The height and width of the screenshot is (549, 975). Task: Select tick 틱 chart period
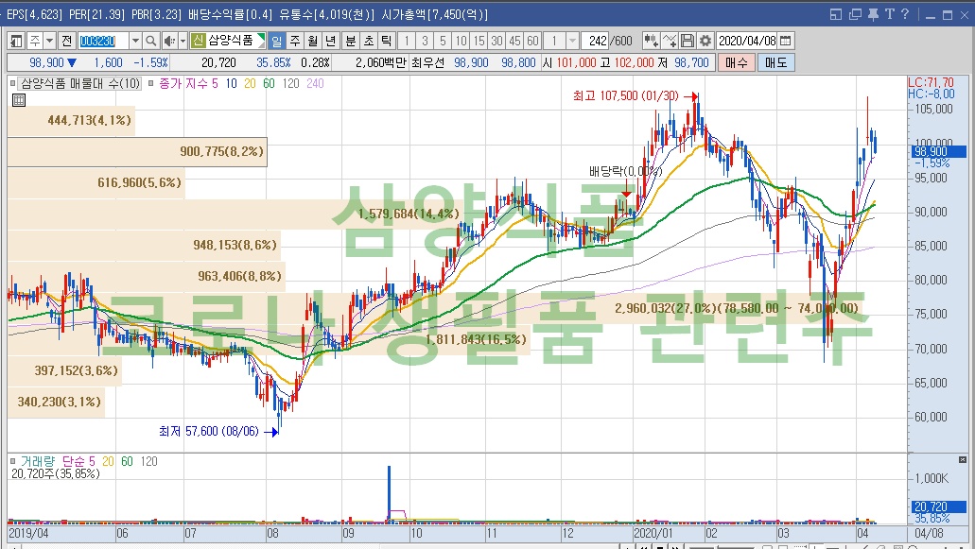(x=387, y=41)
